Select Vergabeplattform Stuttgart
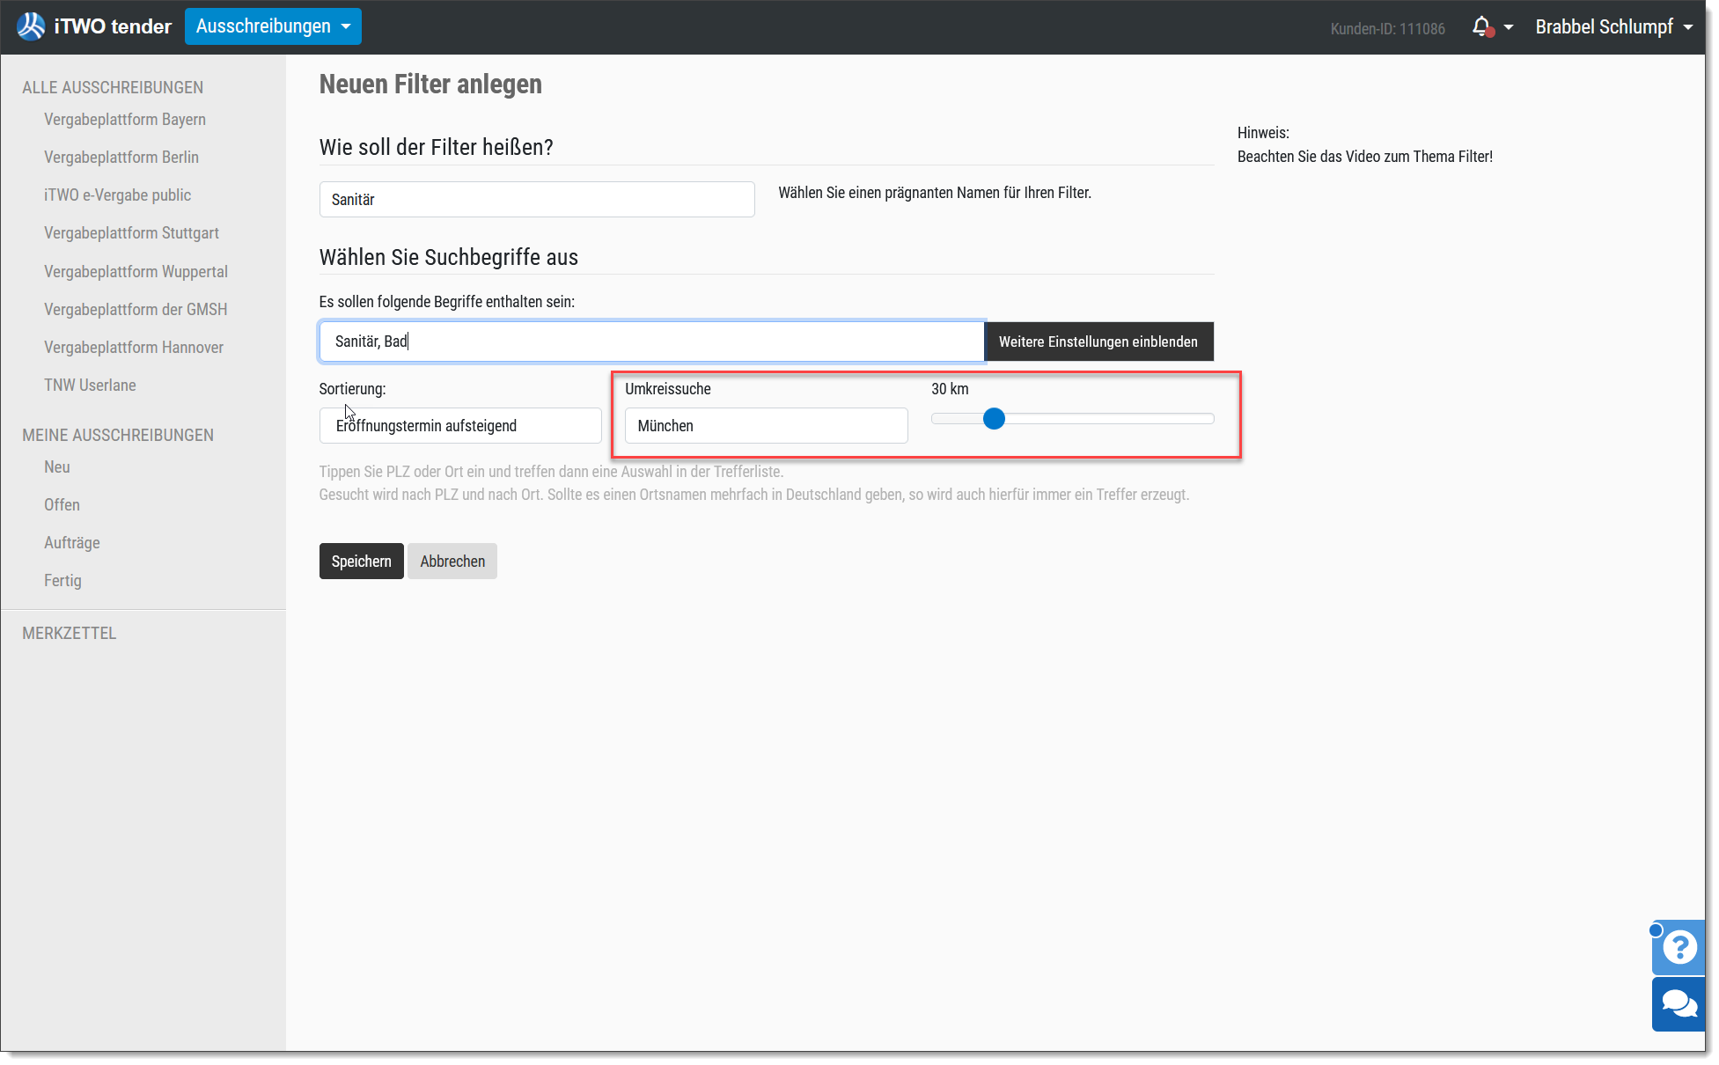 tap(131, 233)
